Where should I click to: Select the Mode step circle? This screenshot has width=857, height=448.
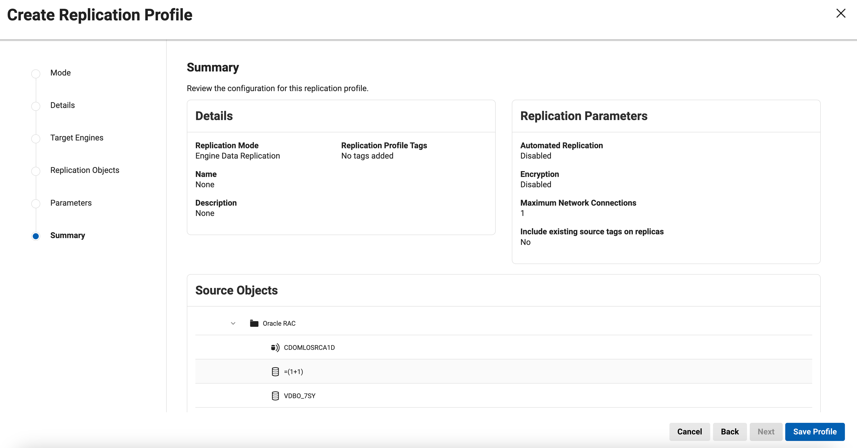(x=35, y=73)
